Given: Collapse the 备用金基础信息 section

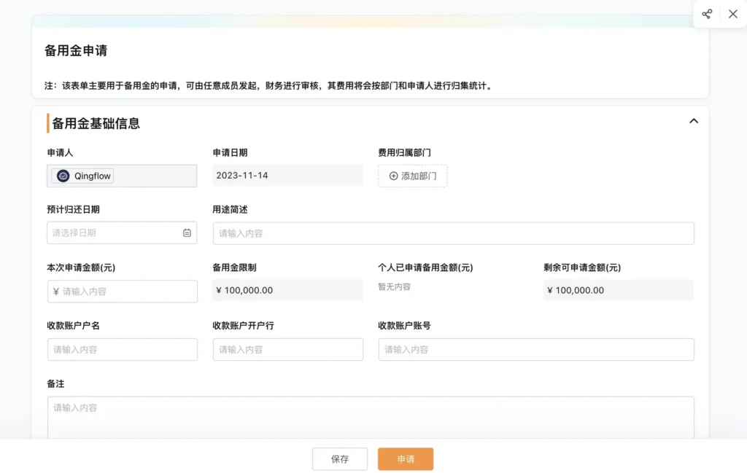Looking at the screenshot, I should [694, 121].
